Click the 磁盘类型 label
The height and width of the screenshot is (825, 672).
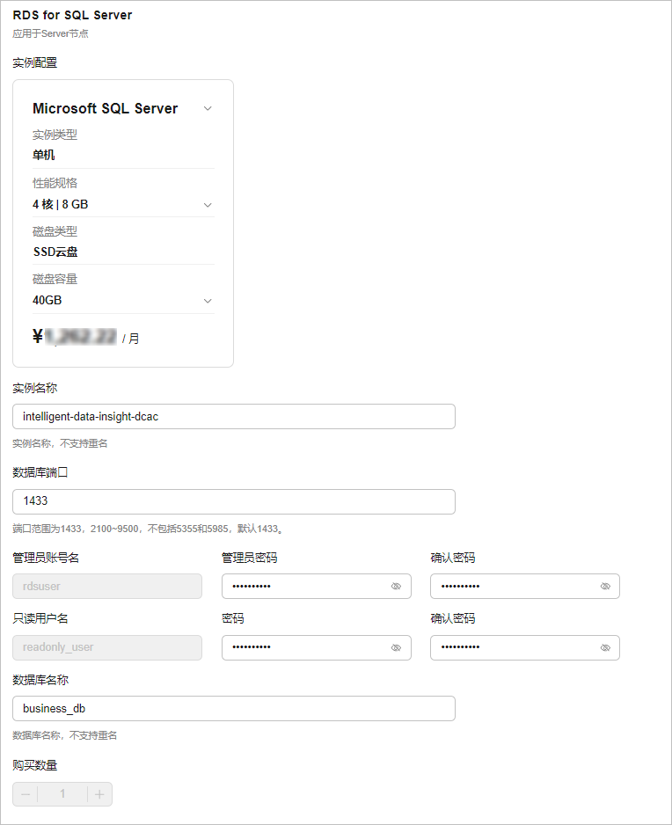pyautogui.click(x=55, y=231)
